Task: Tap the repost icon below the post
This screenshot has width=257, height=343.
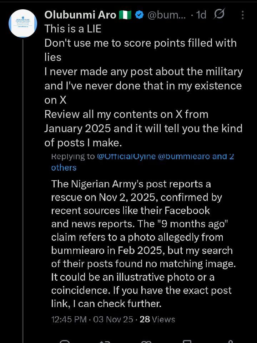Action: (x=104, y=341)
